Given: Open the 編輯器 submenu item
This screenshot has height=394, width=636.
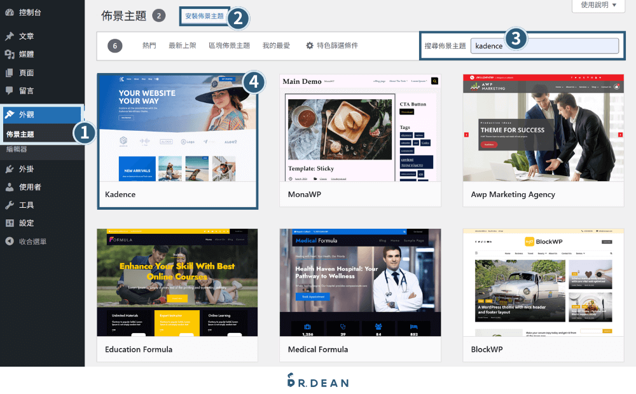Looking at the screenshot, I should 17,149.
